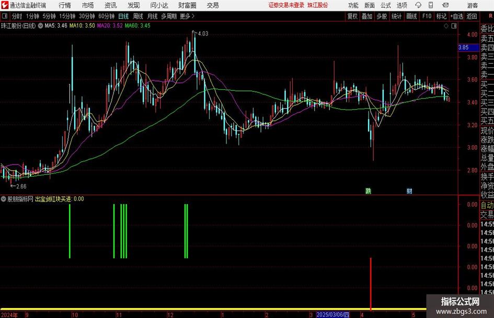Open 多周期 multi-period view

pos(169,16)
